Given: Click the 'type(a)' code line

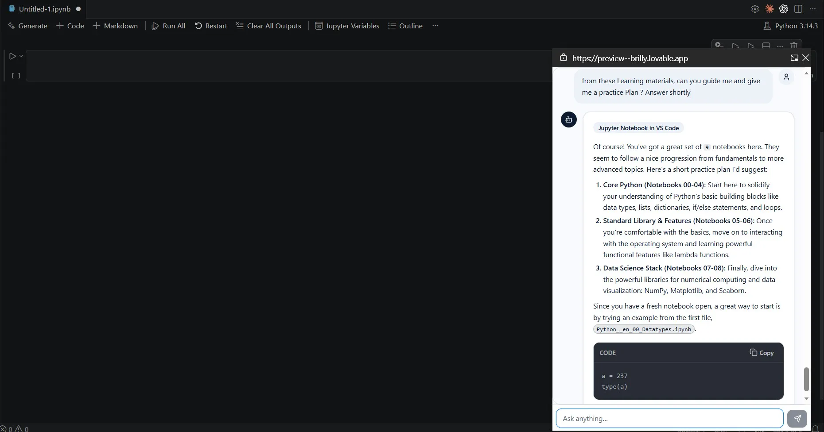Looking at the screenshot, I should (614, 387).
